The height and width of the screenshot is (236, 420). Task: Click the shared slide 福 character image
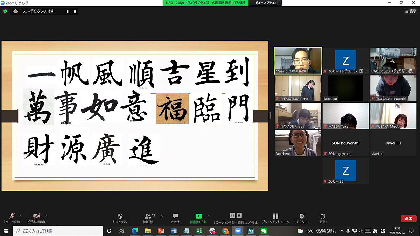pyautogui.click(x=172, y=109)
